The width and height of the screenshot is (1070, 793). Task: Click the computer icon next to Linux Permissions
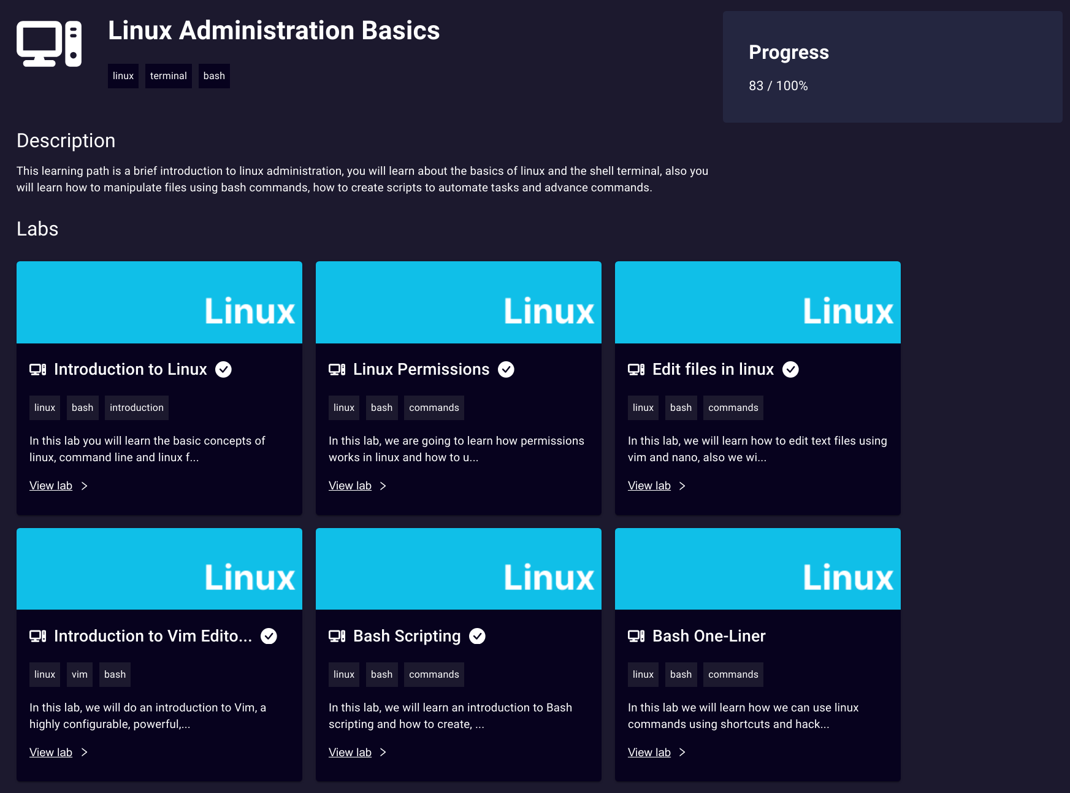pos(337,369)
